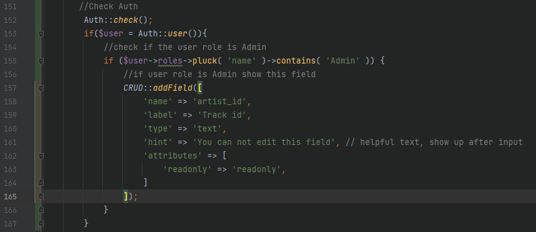Collapse the fold at line 153
The image size is (536, 232).
[41, 33]
